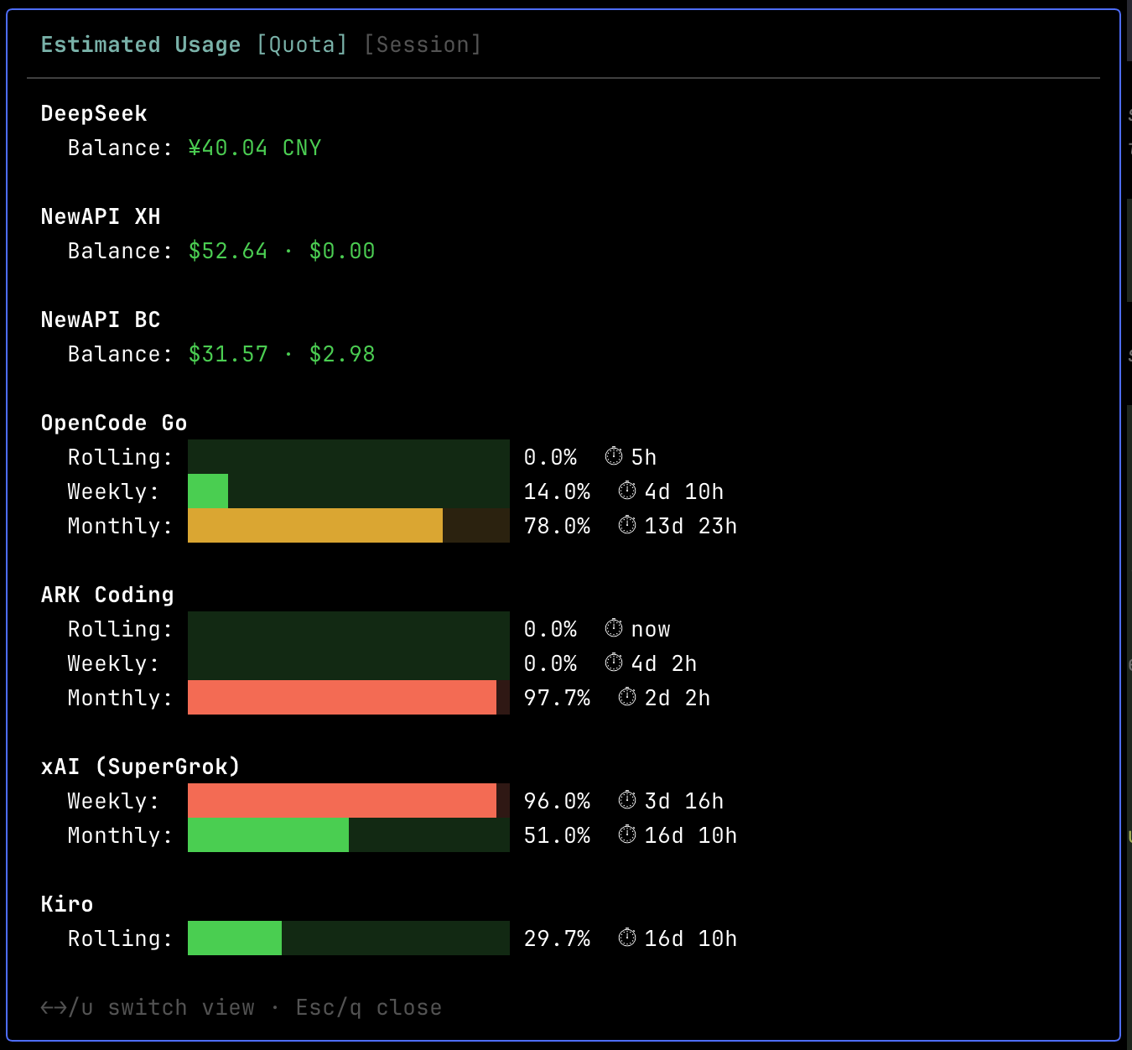The image size is (1132, 1050).
Task: Click the clock icon next to 2d 2h
Action: [x=627, y=697]
